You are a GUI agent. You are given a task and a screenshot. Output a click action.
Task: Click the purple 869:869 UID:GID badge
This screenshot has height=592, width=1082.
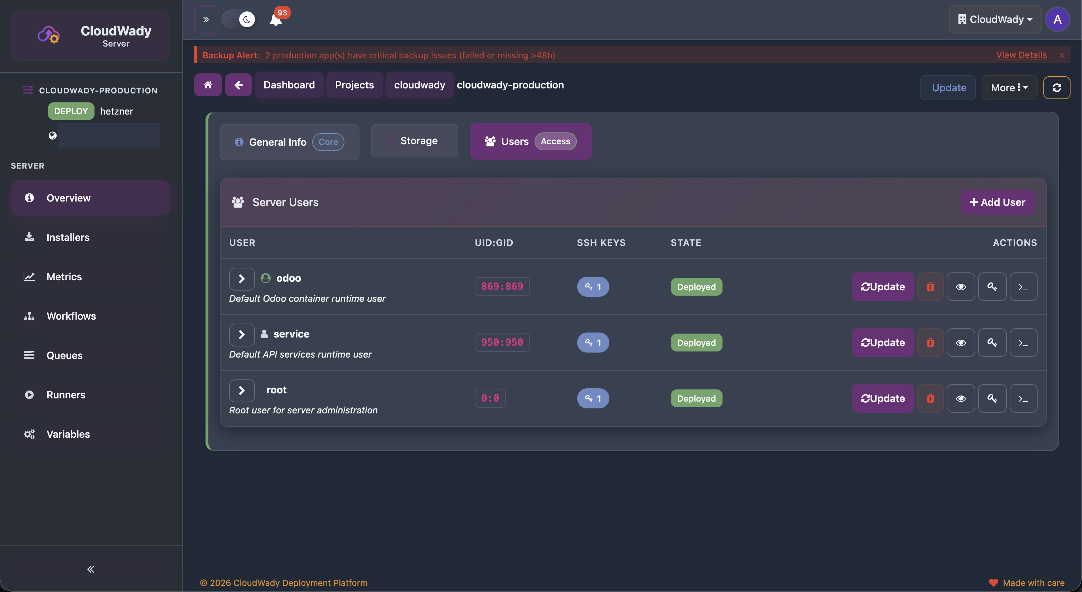[502, 286]
